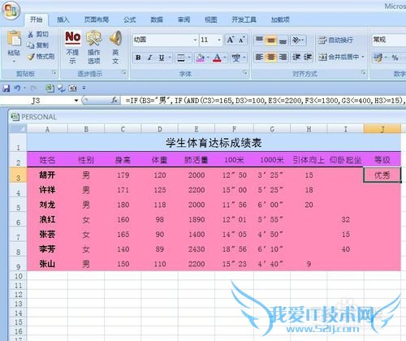
Task: Toggle bold formatting
Action: 138,58
